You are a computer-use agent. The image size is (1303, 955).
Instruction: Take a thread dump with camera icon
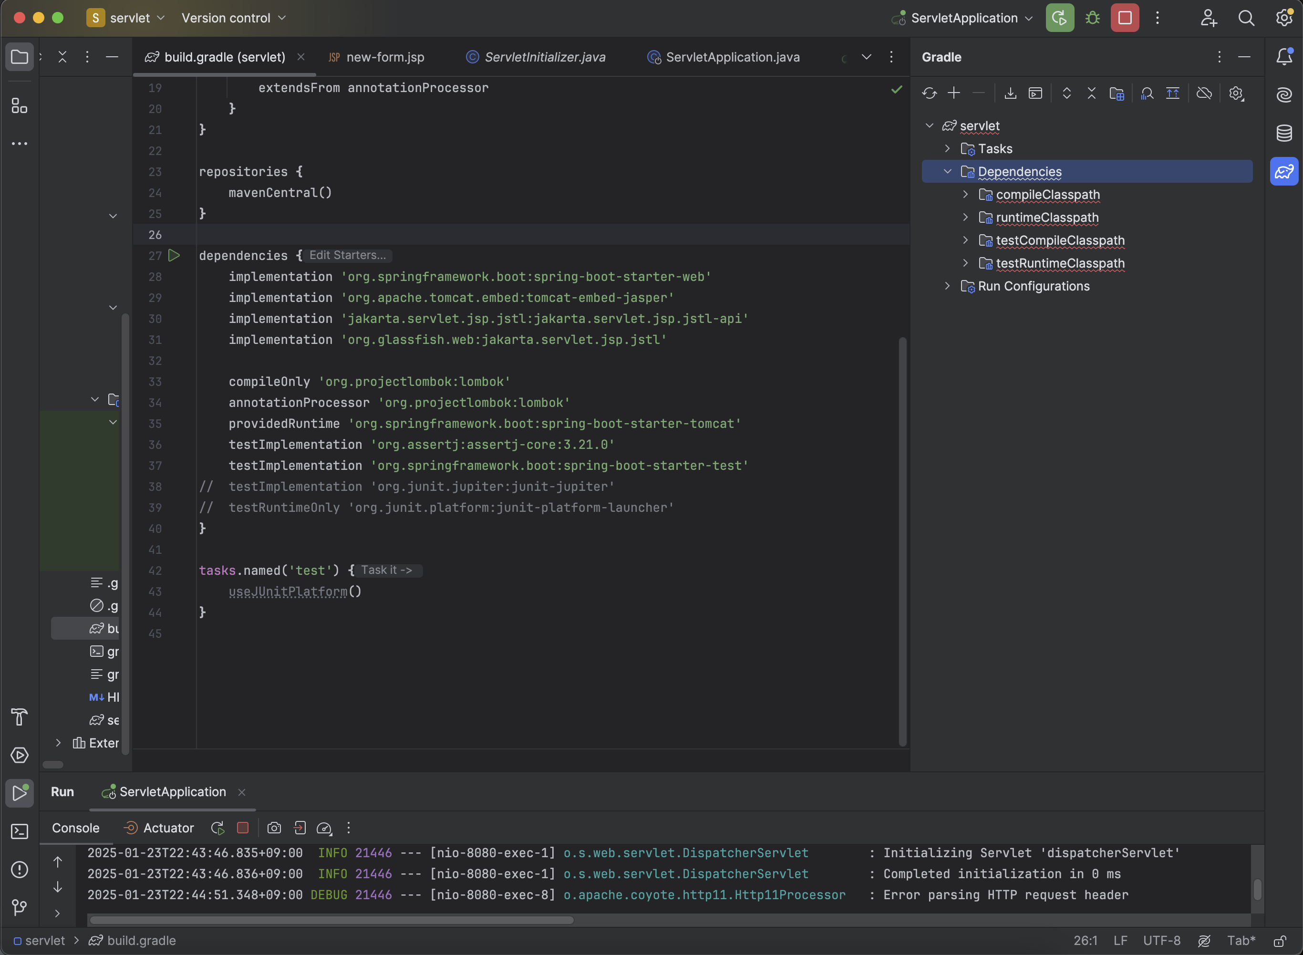click(x=274, y=828)
